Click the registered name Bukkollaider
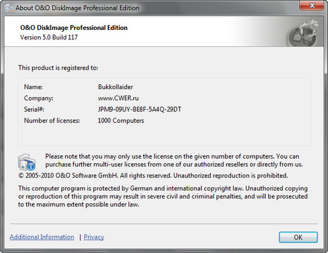This screenshot has height=253, width=328. 115,87
